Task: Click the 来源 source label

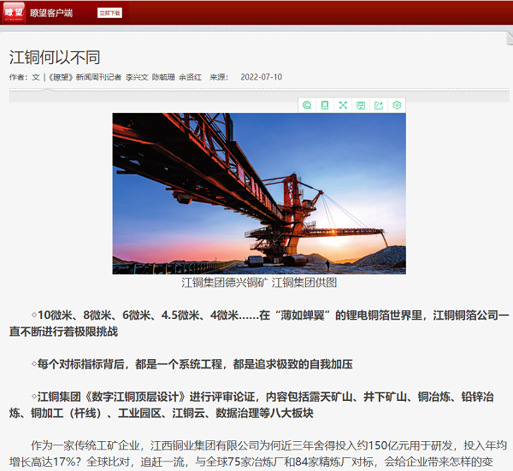Action: 220,77
